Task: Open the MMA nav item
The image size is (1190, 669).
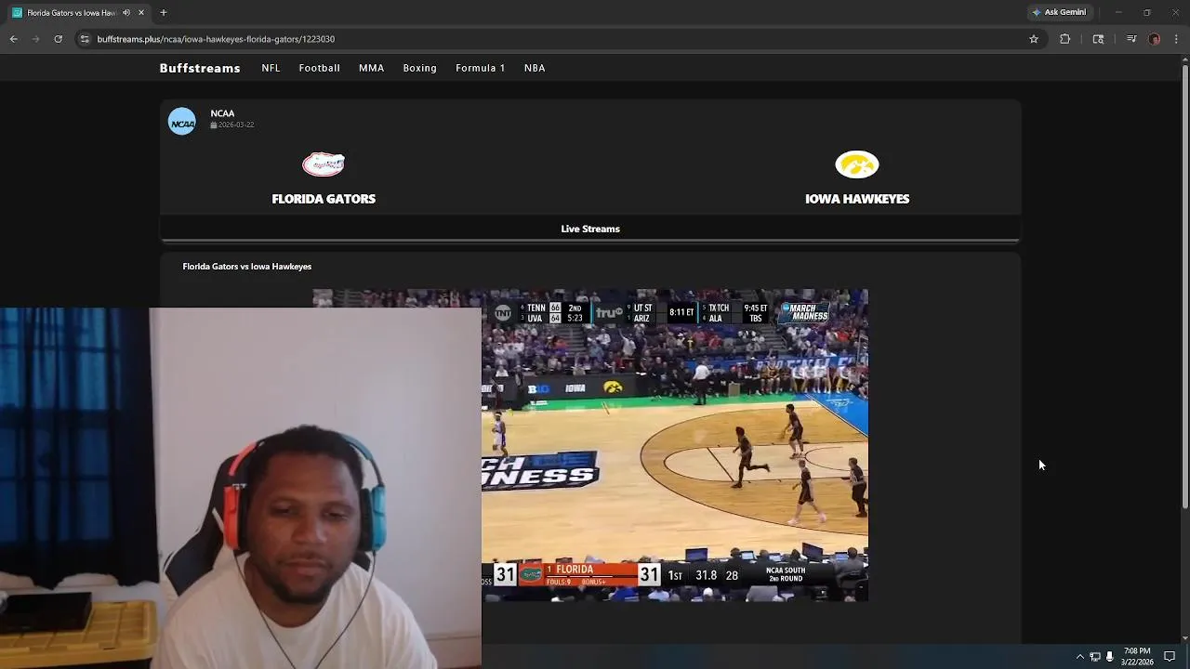Action: click(372, 68)
